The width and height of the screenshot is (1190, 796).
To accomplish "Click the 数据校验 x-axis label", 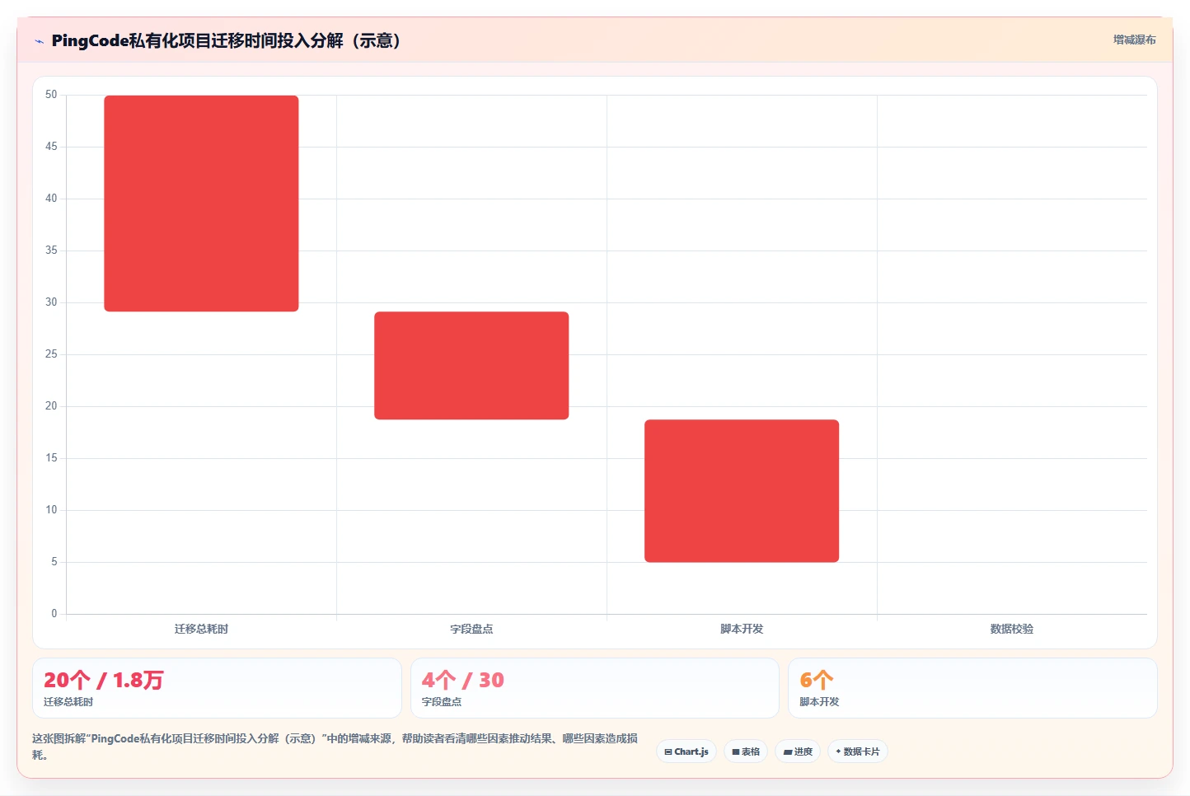I will (1012, 629).
